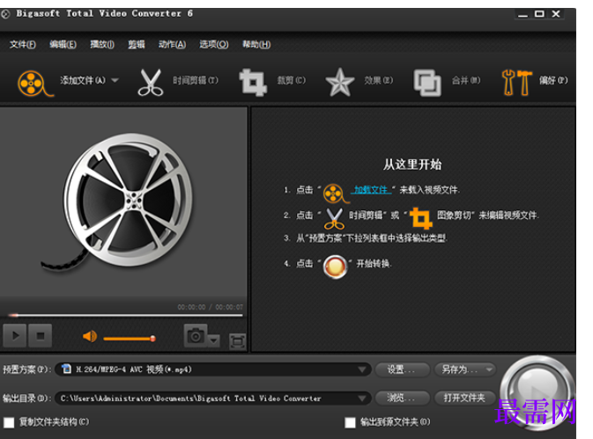Open the 编辑(E) menu

tap(63, 45)
